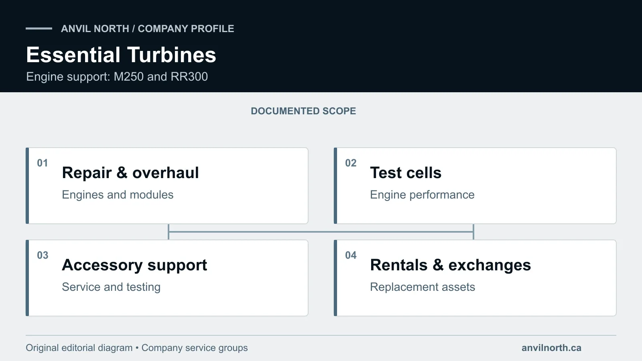
Task: Click 'Service and testing' description
Action: click(111, 287)
